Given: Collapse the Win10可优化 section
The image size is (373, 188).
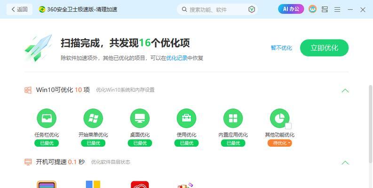Looking at the screenshot, I should 345,91.
